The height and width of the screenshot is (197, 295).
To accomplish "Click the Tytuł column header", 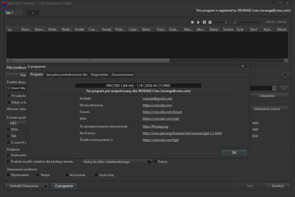I will (x=255, y=30).
